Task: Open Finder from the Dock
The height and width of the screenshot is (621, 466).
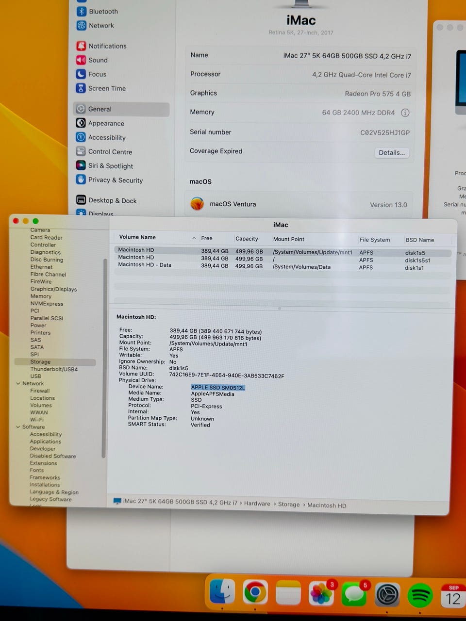Action: [222, 592]
